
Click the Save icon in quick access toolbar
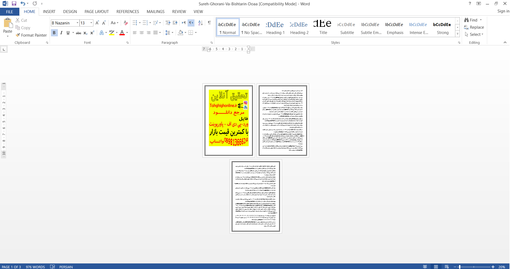pos(14,3)
